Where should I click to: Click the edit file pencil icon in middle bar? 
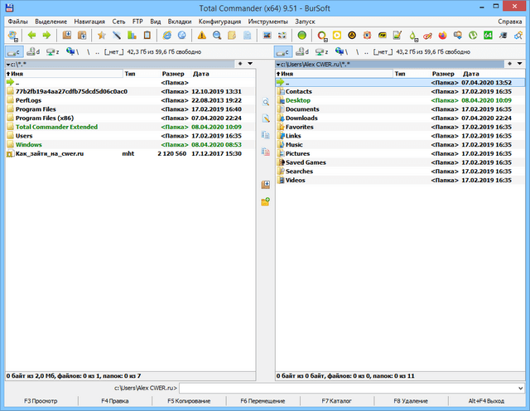click(266, 118)
